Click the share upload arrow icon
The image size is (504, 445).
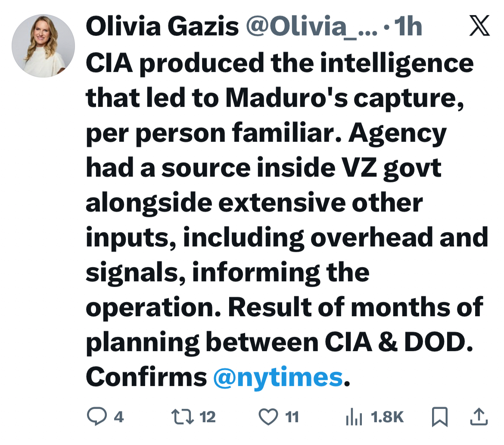point(478,417)
